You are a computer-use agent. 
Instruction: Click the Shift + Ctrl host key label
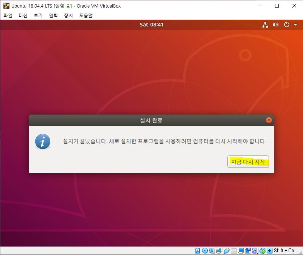(x=284, y=251)
